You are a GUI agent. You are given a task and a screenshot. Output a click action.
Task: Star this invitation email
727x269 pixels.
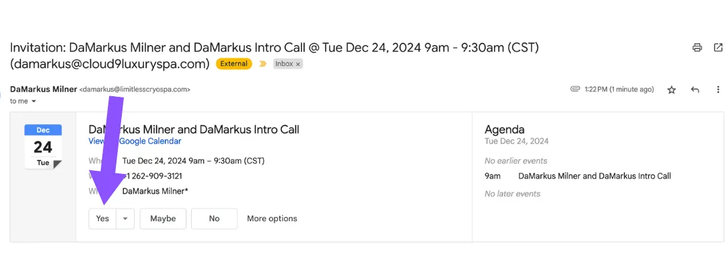671,90
